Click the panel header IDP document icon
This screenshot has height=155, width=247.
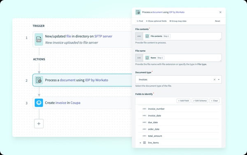[x=138, y=12]
